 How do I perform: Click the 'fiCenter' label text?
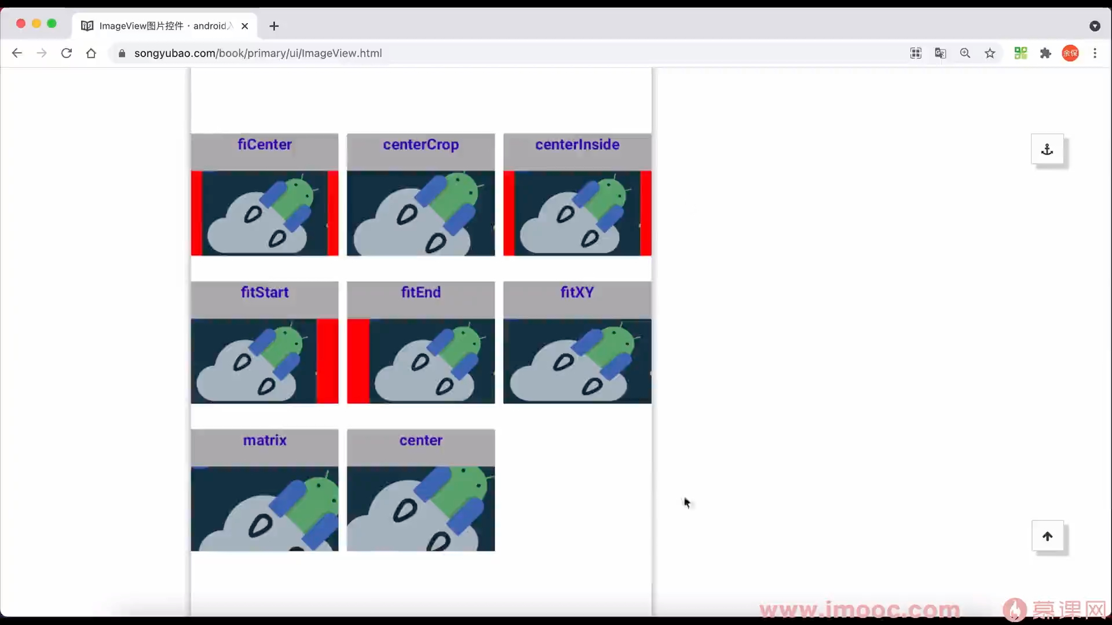point(265,145)
